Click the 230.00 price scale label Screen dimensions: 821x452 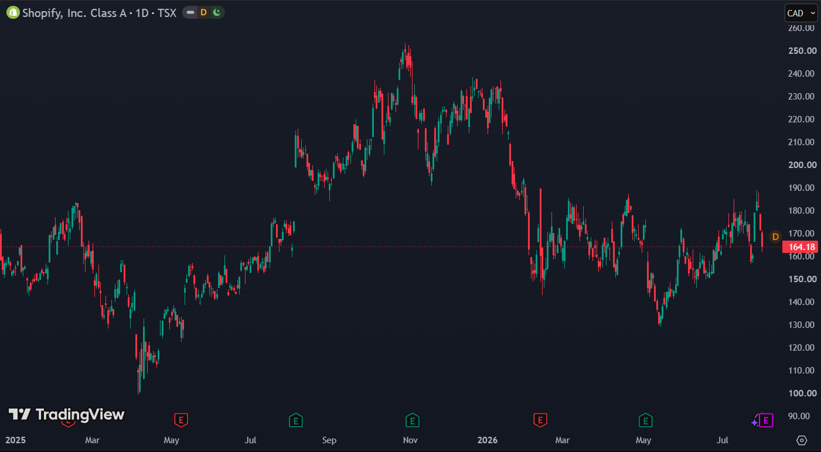tap(802, 96)
